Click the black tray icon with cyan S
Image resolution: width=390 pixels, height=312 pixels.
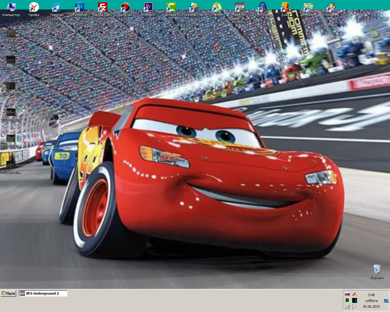355,300
